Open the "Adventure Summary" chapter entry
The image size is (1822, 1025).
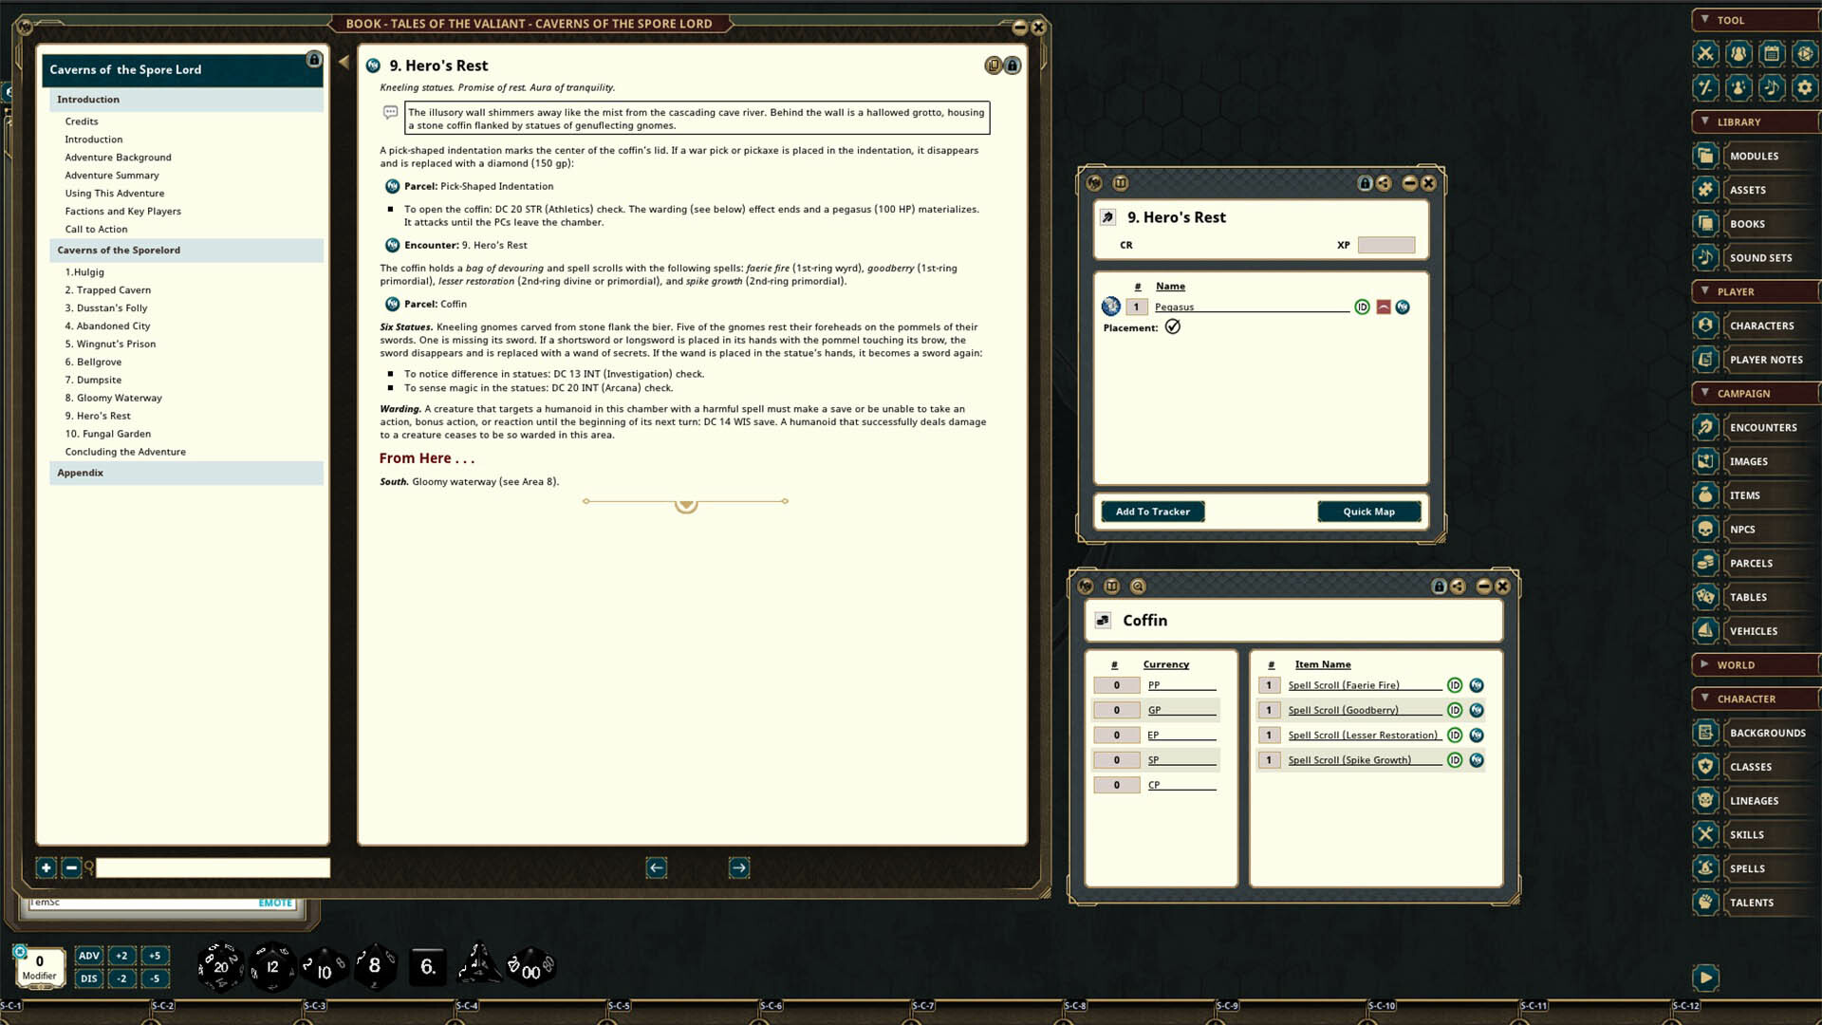(x=112, y=175)
